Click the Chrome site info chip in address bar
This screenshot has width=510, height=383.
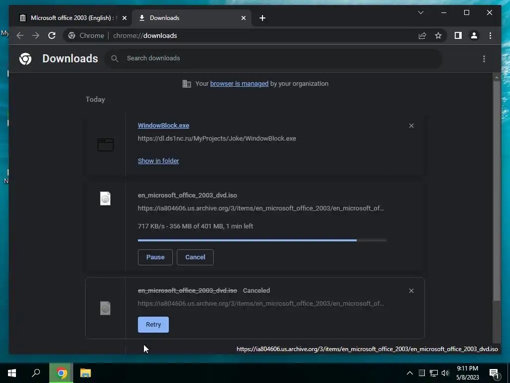click(86, 35)
